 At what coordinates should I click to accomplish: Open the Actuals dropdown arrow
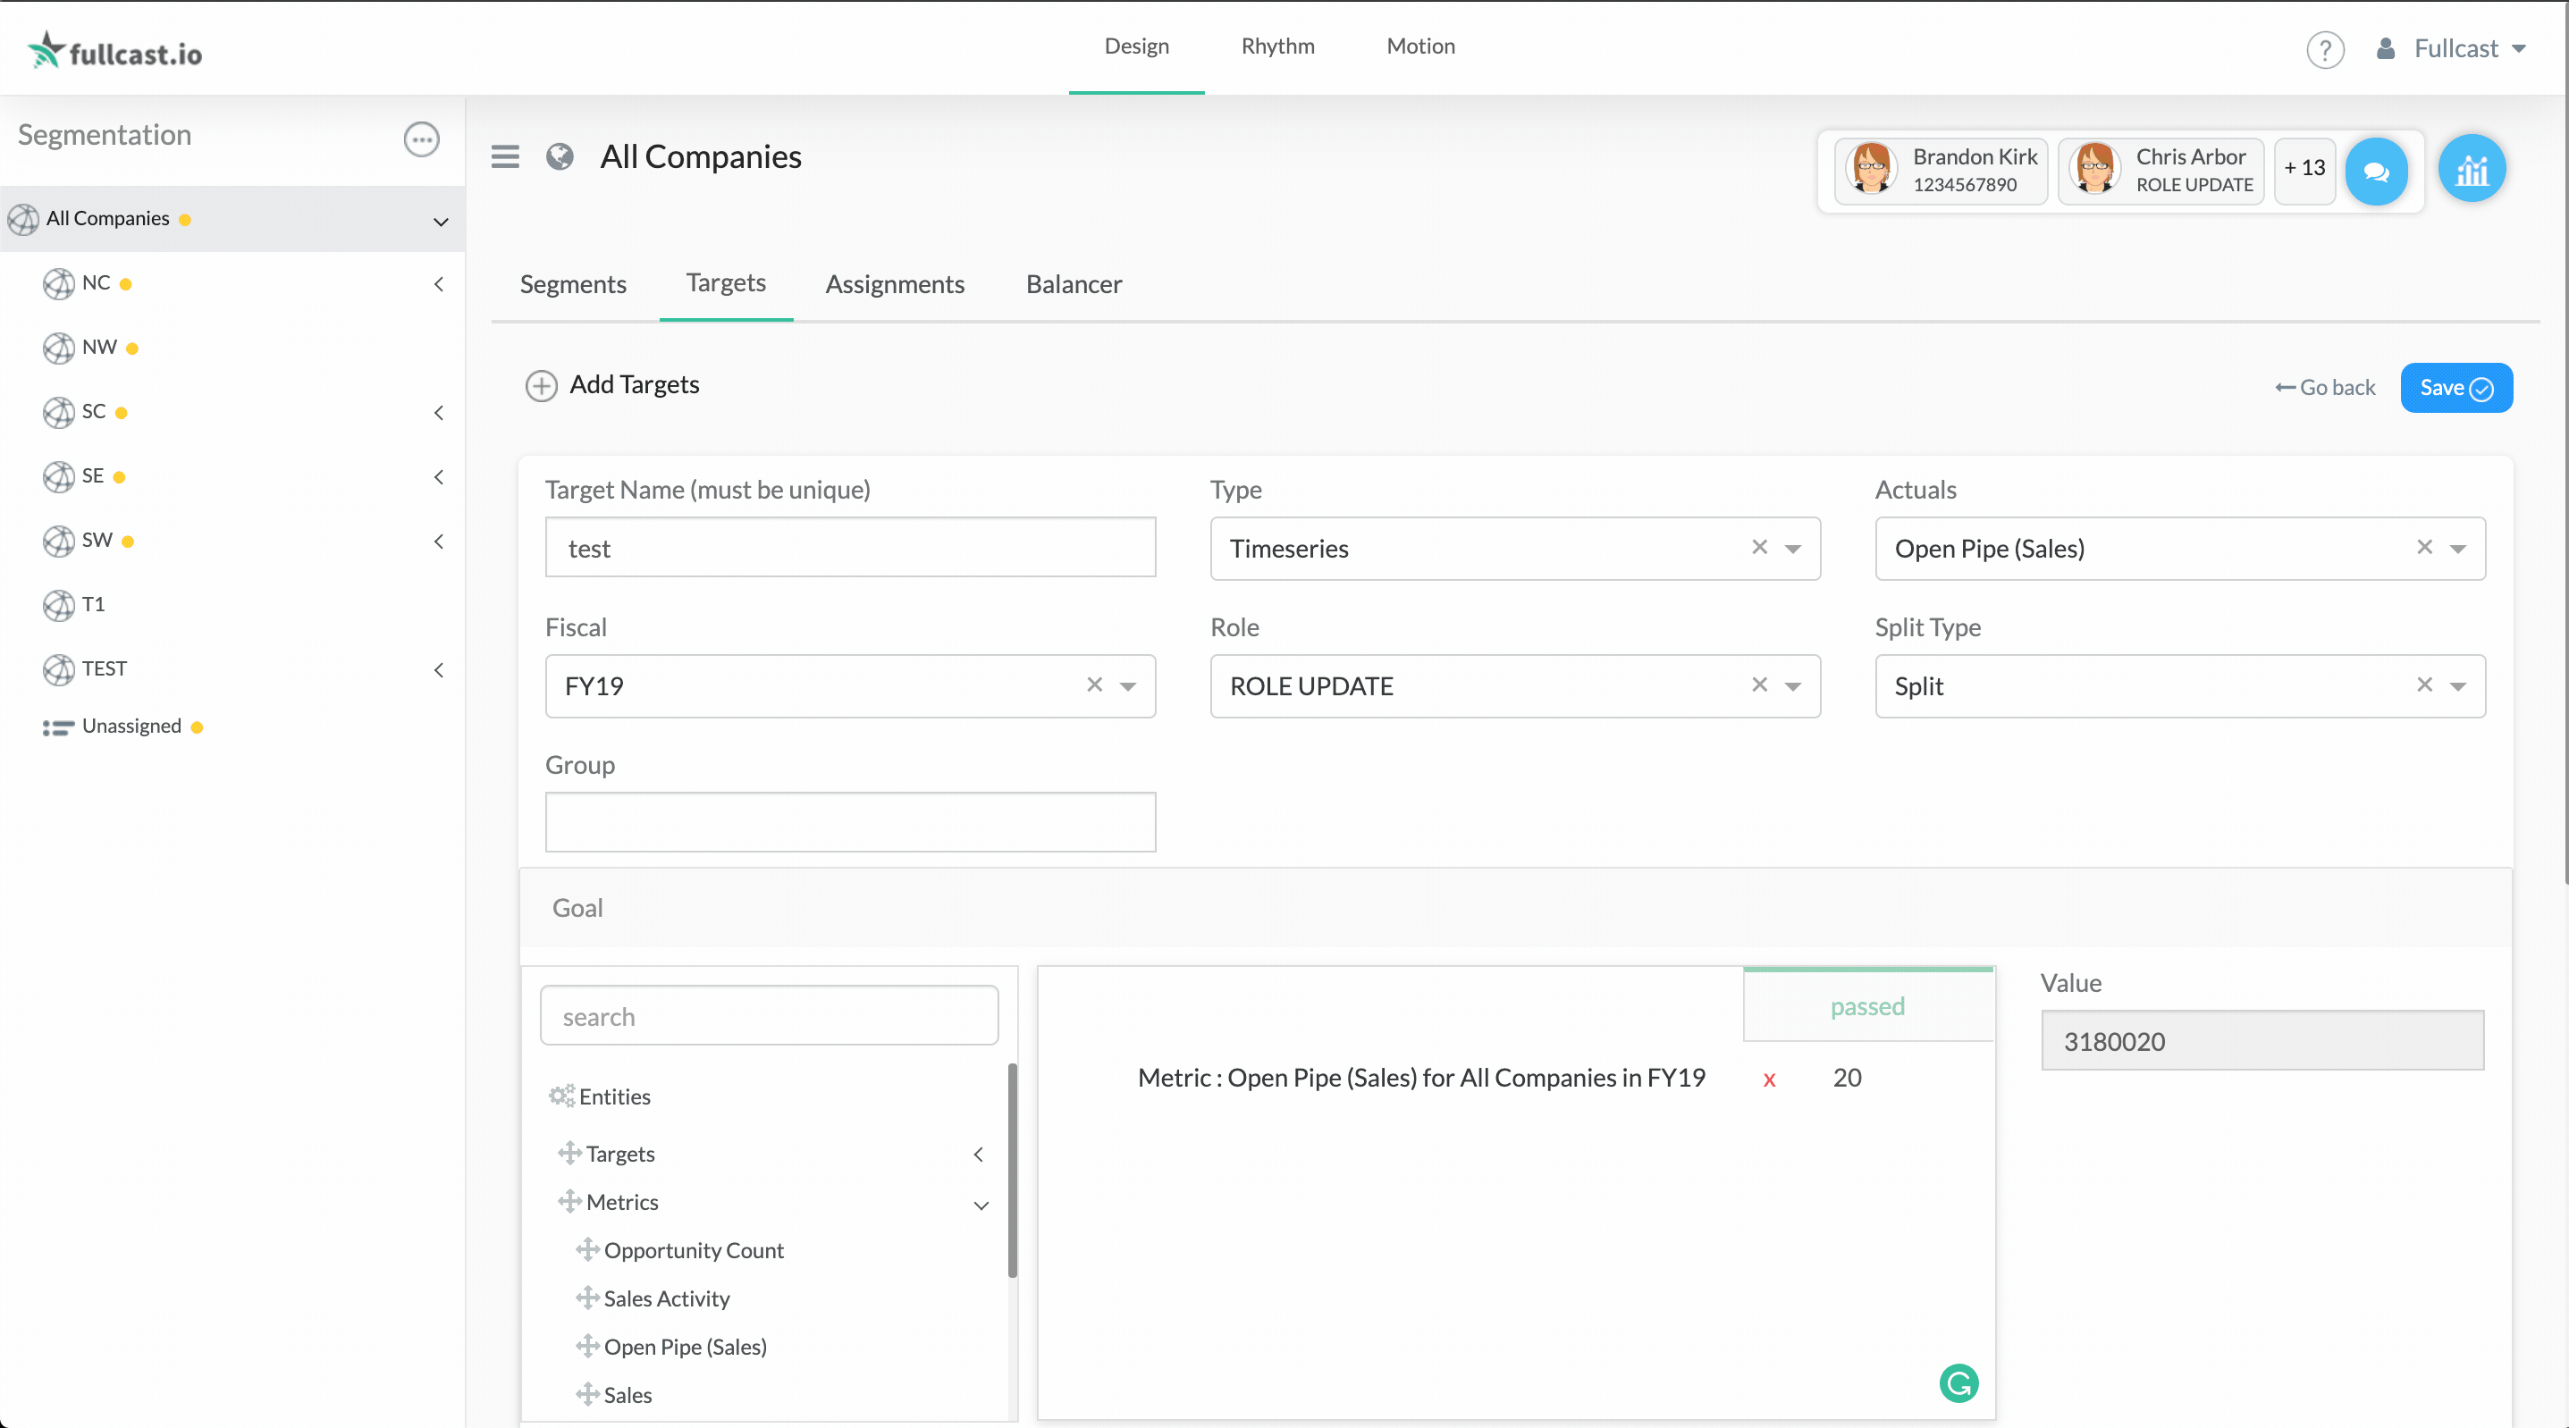click(x=2458, y=549)
